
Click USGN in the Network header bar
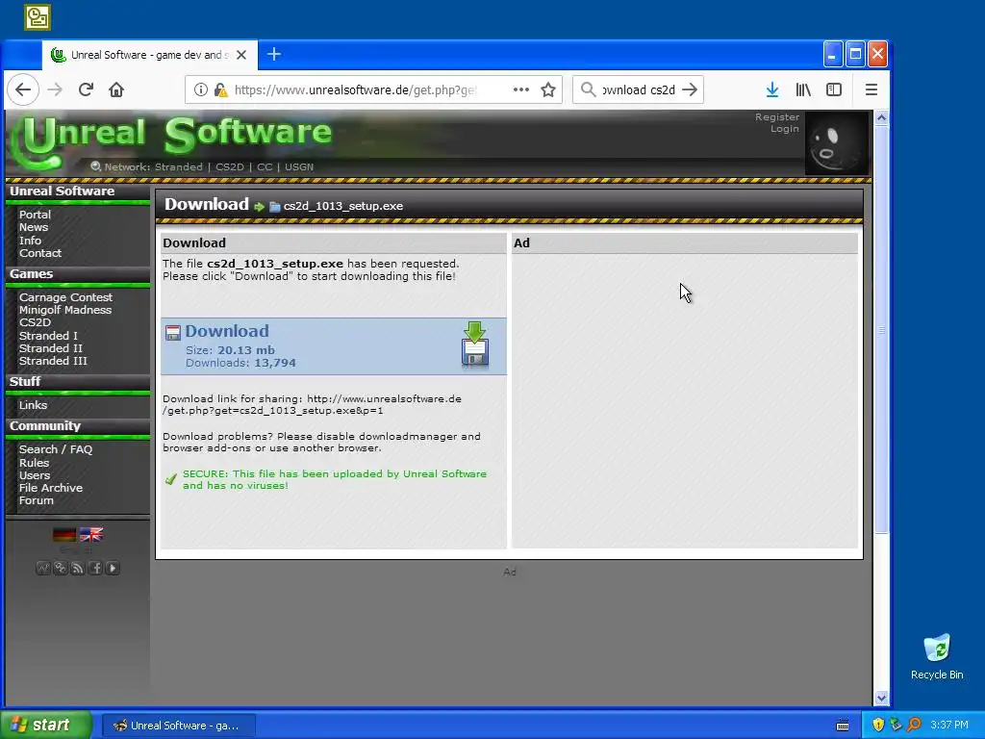[x=299, y=167]
